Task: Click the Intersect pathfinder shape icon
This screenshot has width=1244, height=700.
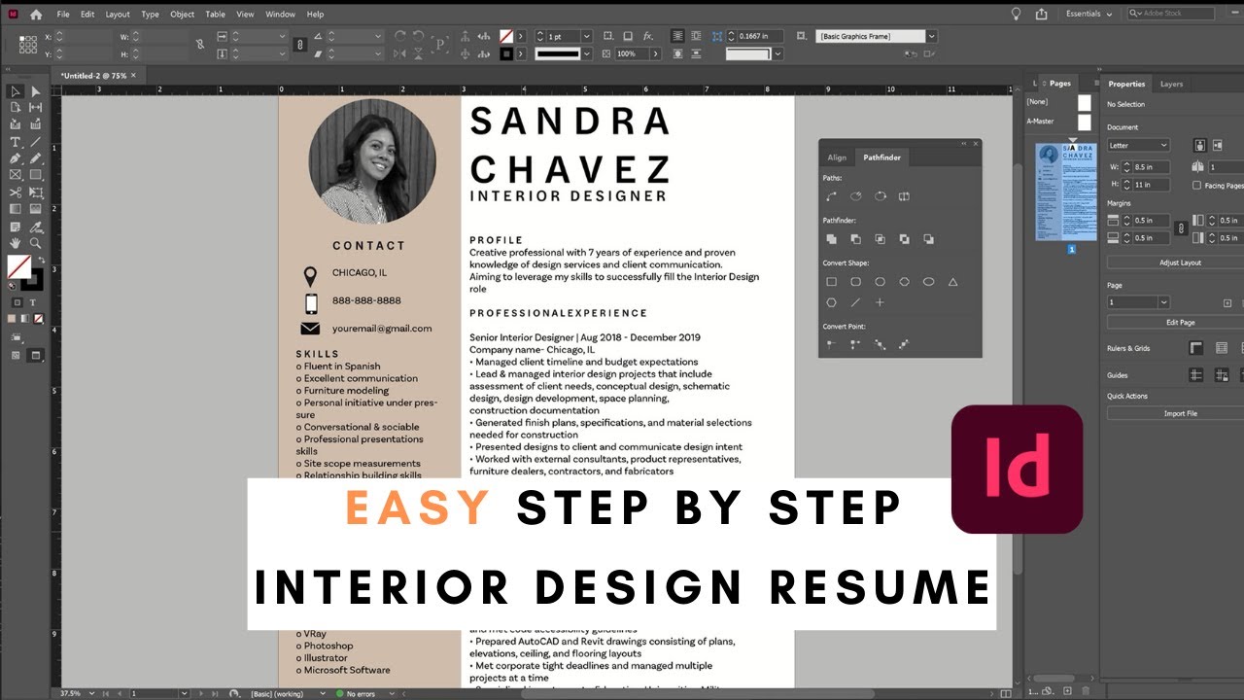Action: 881,239
